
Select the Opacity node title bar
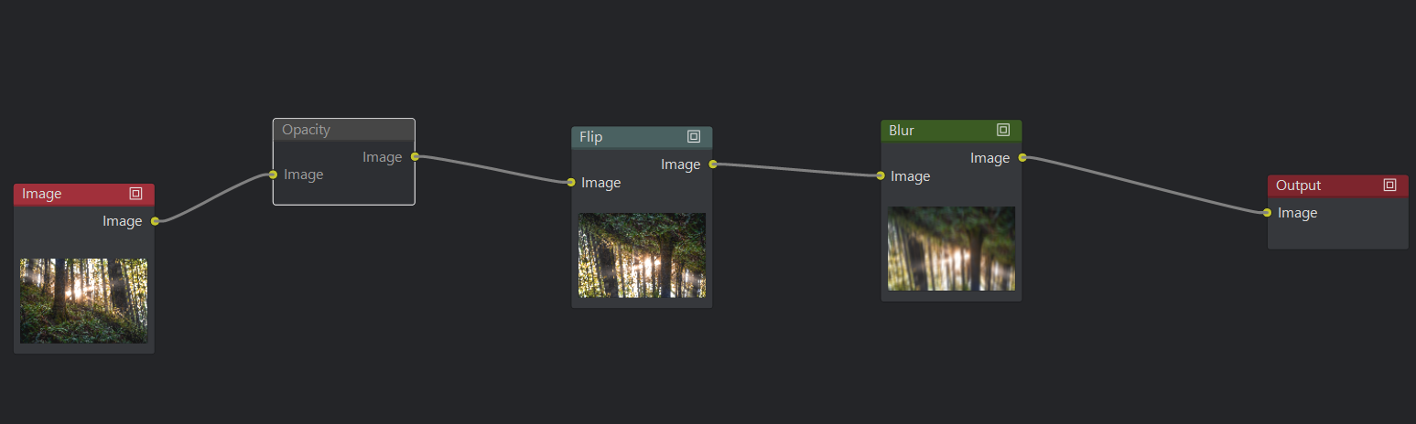coord(344,130)
